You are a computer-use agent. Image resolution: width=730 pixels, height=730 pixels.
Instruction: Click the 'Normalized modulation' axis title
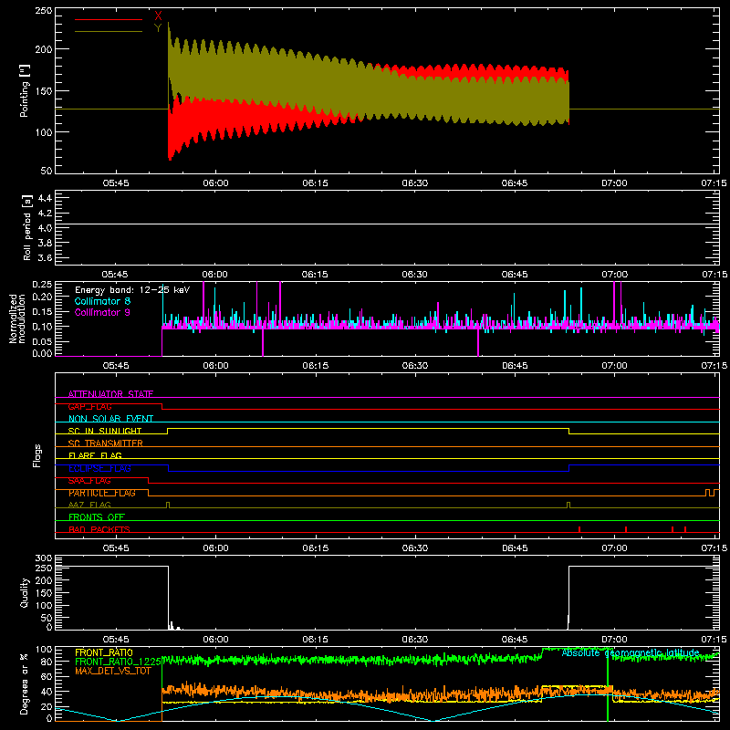pyautogui.click(x=17, y=318)
